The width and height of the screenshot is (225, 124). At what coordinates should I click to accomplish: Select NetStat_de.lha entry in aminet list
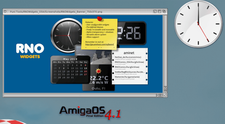(128, 57)
